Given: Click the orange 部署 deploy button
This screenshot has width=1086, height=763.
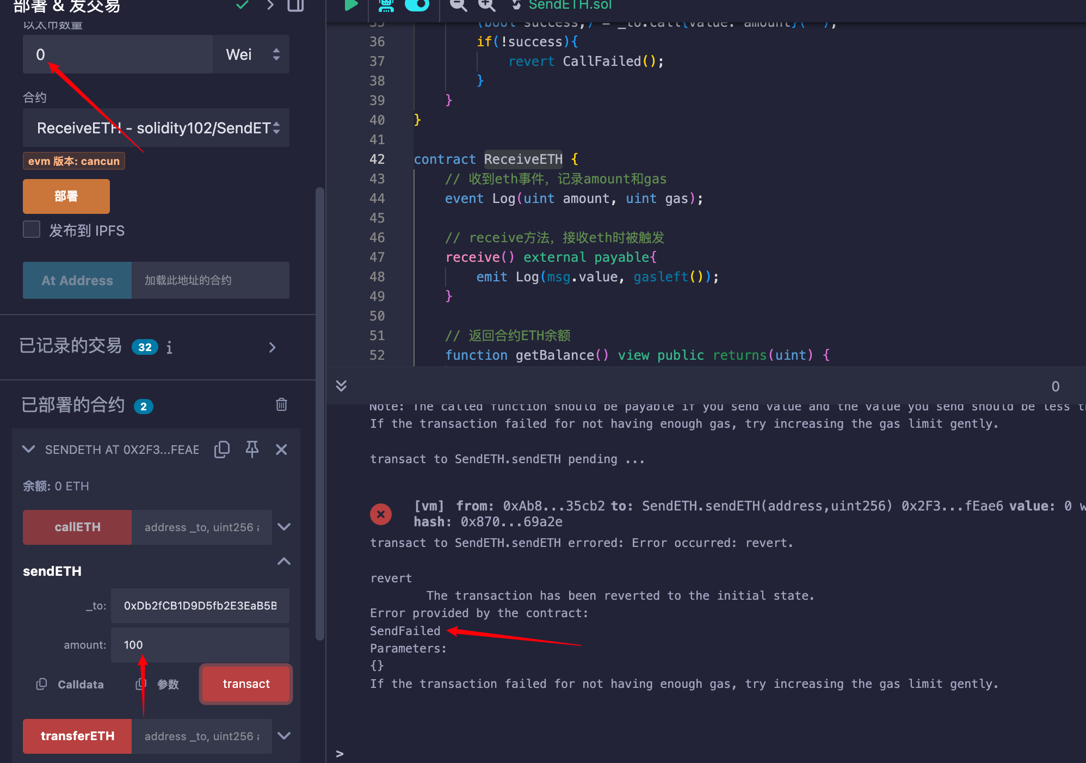Looking at the screenshot, I should [66, 196].
